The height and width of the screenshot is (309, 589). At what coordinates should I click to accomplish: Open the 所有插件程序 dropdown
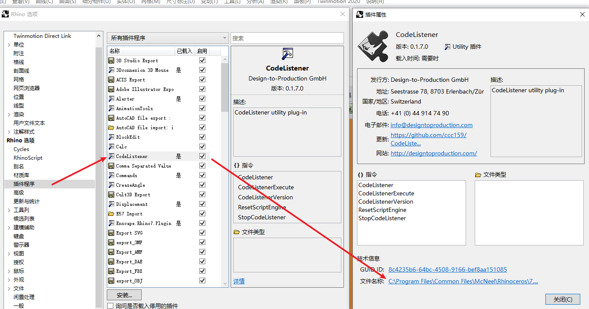point(224,37)
